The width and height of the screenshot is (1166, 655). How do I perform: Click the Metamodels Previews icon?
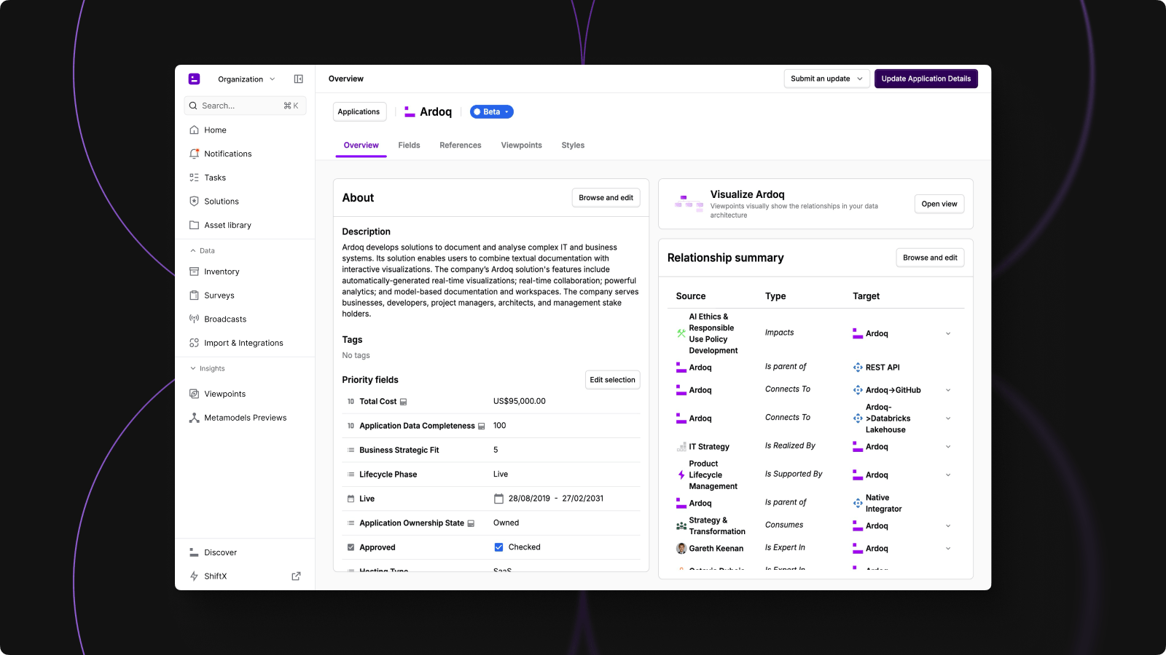(x=194, y=418)
